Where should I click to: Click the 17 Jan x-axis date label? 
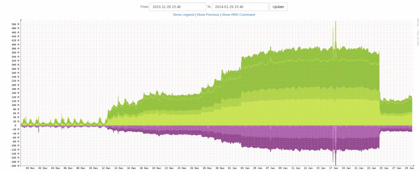pos(333,168)
